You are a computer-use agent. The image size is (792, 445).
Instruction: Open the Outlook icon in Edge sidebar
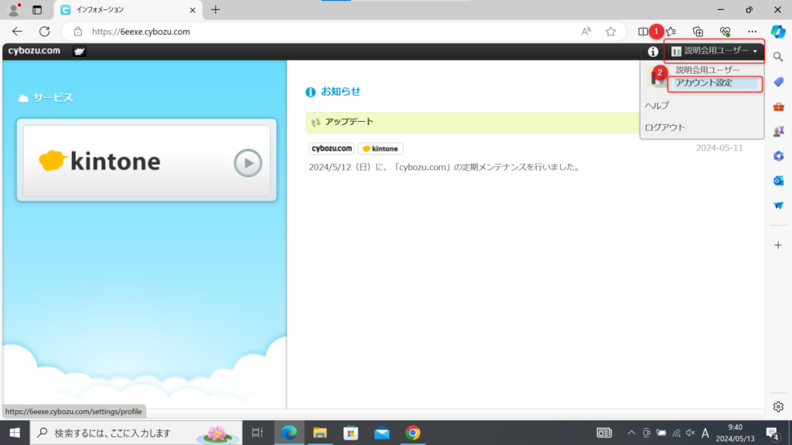click(778, 181)
